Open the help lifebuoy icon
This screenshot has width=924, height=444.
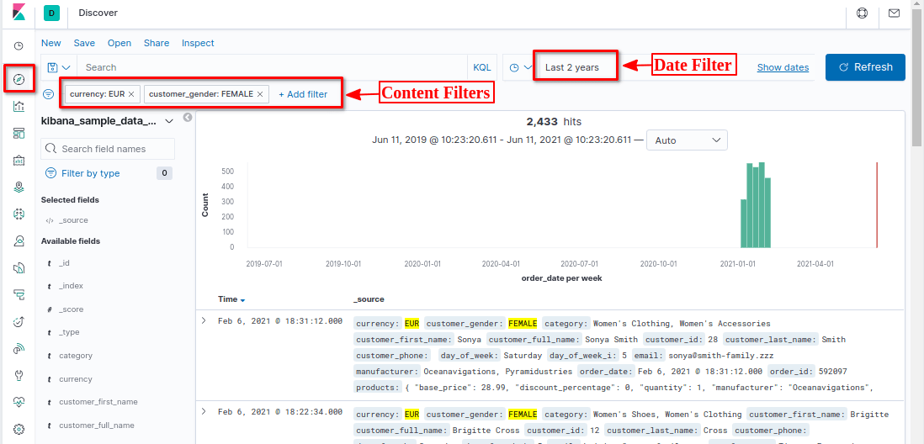click(862, 13)
